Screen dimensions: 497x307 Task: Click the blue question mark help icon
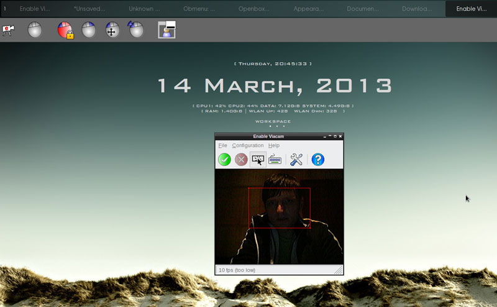click(x=317, y=160)
